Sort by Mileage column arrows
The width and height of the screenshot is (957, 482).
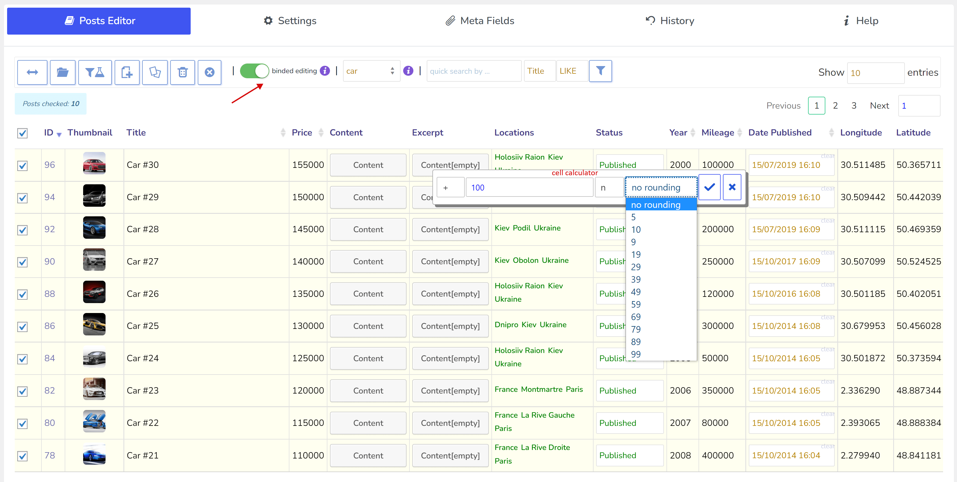739,133
